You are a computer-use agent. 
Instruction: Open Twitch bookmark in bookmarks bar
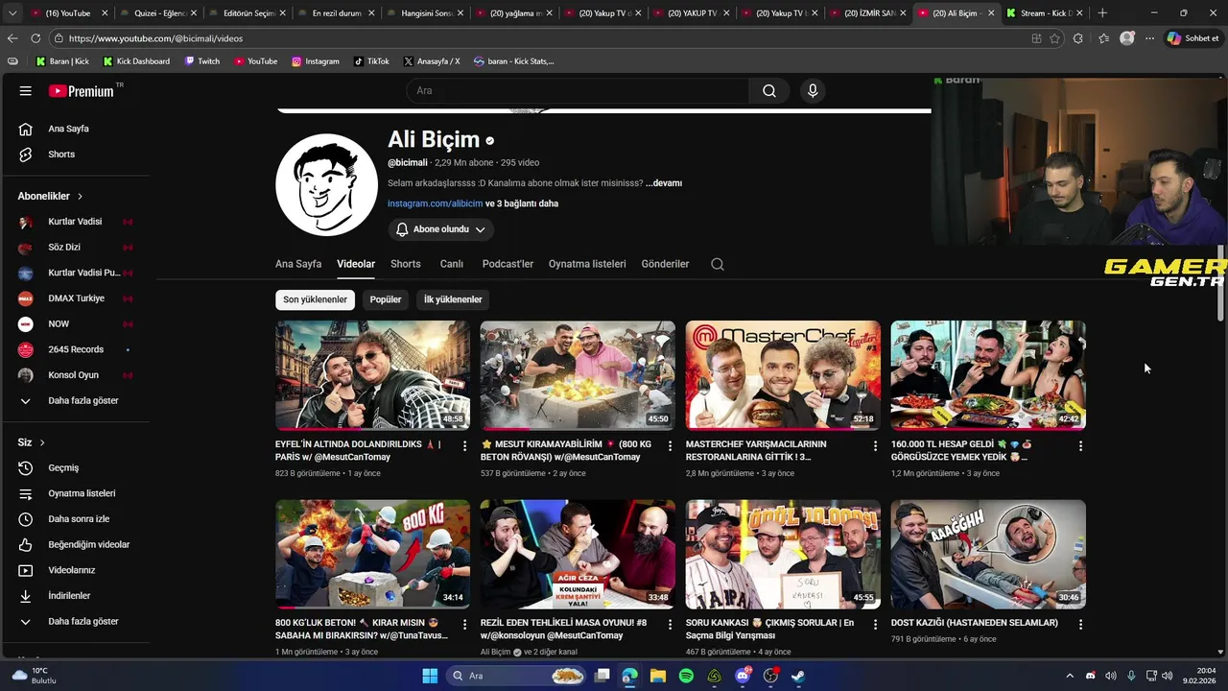[x=202, y=61]
